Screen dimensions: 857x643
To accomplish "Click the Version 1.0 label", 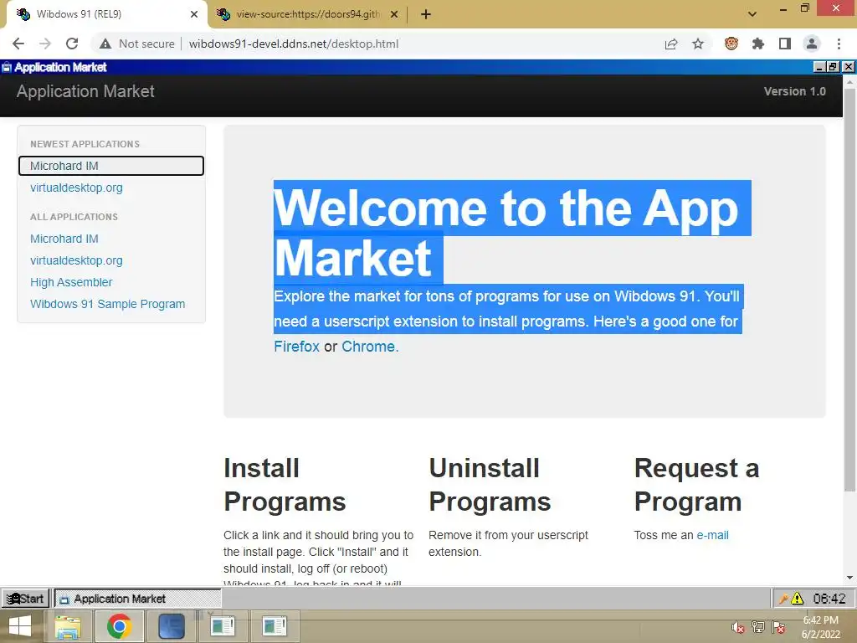I will click(795, 91).
